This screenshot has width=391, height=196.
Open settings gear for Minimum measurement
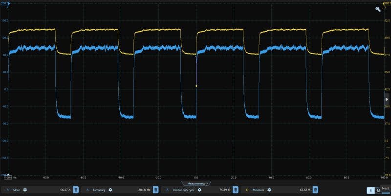coord(268,190)
